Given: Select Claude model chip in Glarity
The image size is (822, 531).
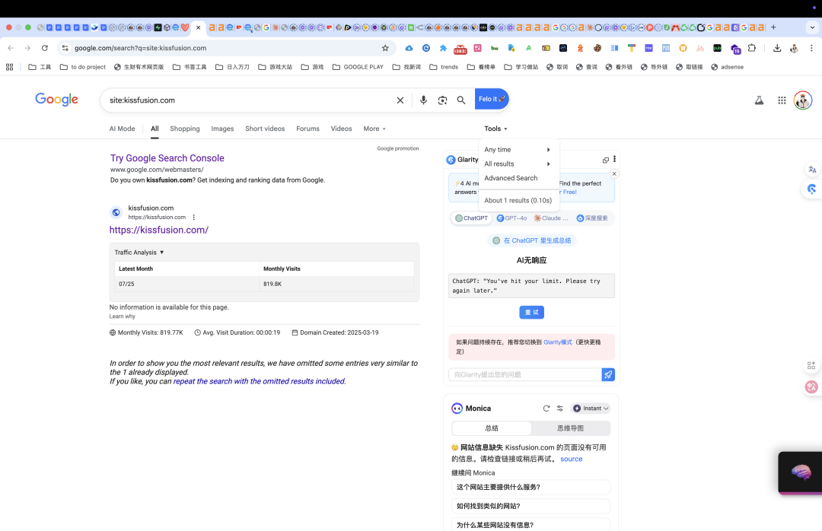Looking at the screenshot, I should [551, 218].
